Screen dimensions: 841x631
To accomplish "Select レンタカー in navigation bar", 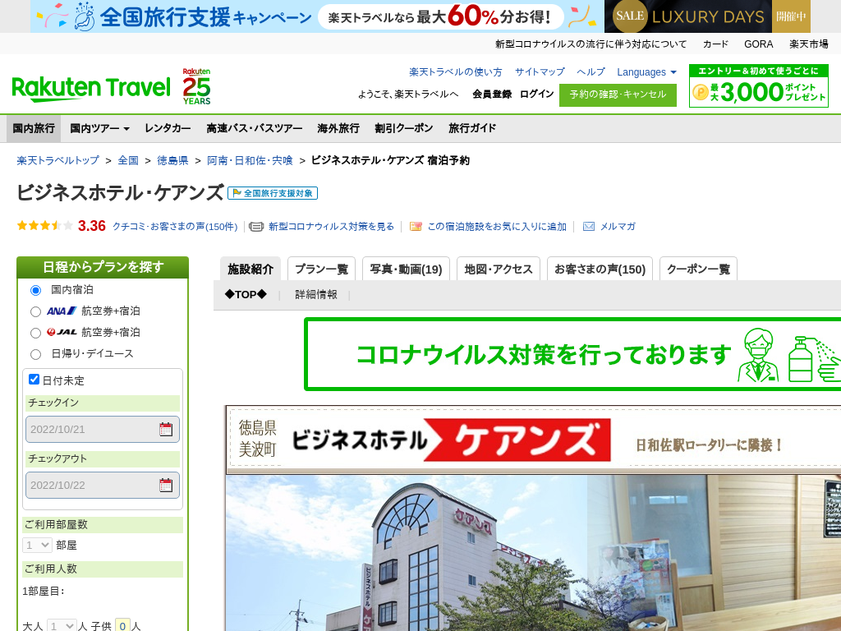I will pyautogui.click(x=168, y=128).
